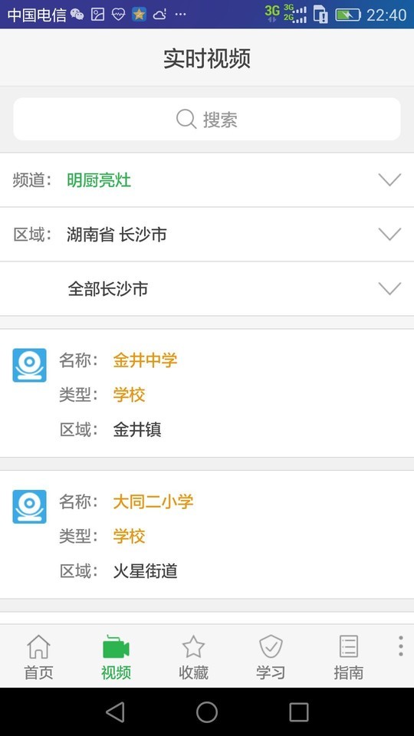
Task: Expand the 频道 明厨亮灶 dropdown
Action: pos(207,179)
